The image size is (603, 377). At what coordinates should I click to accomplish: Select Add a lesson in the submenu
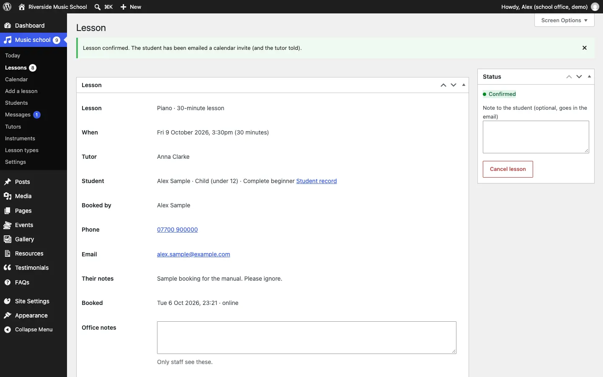[21, 91]
